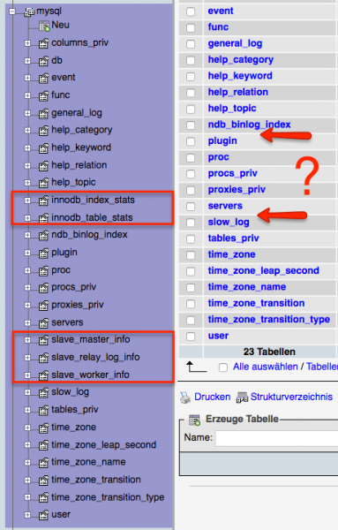
Task: Check the box for event table
Action: tap(191, 11)
